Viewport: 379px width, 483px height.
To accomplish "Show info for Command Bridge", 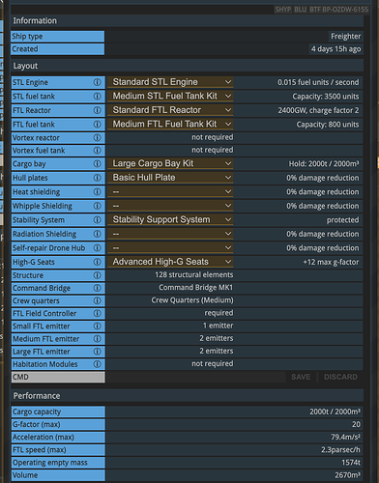I will 97,288.
